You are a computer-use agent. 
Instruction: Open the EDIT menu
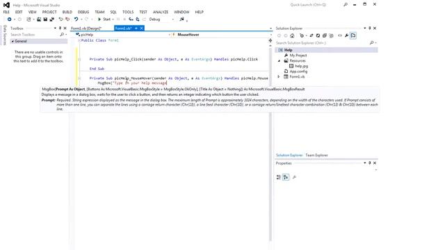[x=19, y=12]
